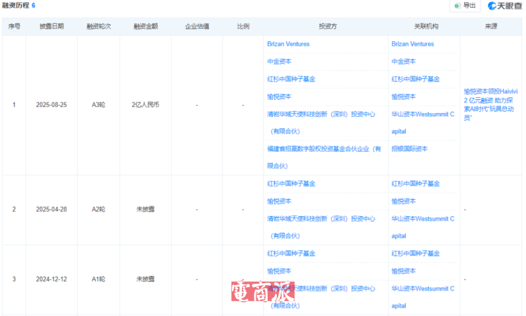The image size is (526, 316).
Task: Click the 导出 export button
Action: (x=465, y=6)
